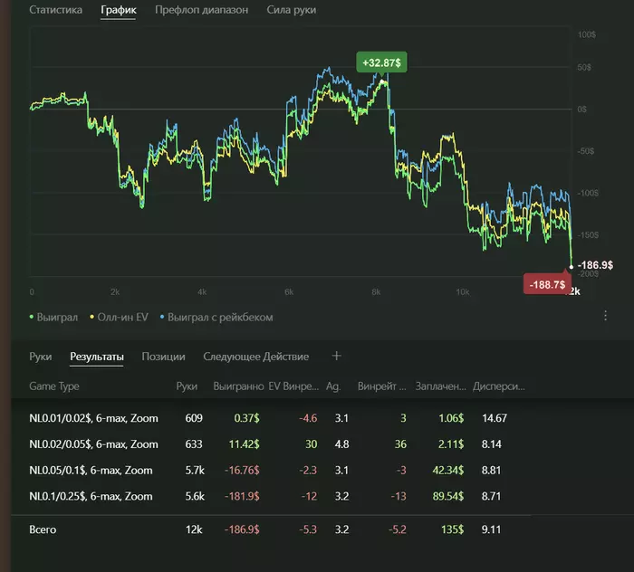This screenshot has width=634, height=572.
Task: Toggle the Олл-ин EV legend series
Action: (120, 318)
